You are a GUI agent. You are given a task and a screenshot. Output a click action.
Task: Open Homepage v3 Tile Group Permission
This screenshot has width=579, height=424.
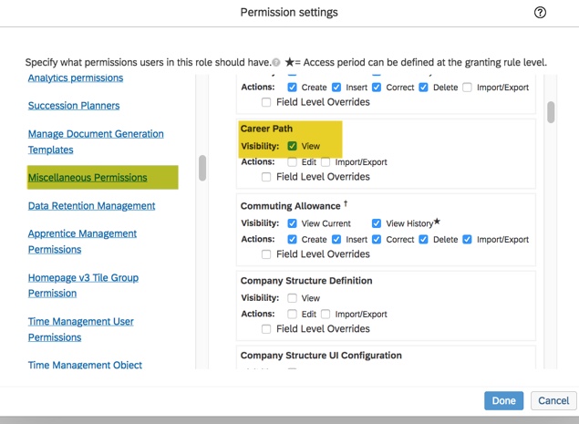(83, 285)
